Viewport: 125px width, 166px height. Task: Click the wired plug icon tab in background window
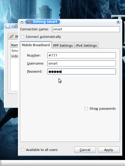(x=11, y=36)
